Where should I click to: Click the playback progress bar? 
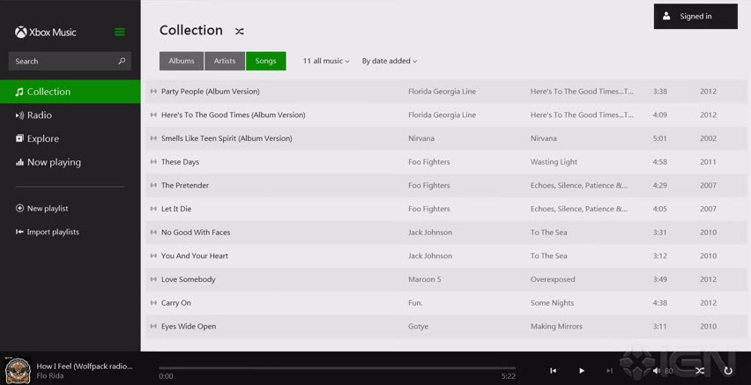coord(337,368)
